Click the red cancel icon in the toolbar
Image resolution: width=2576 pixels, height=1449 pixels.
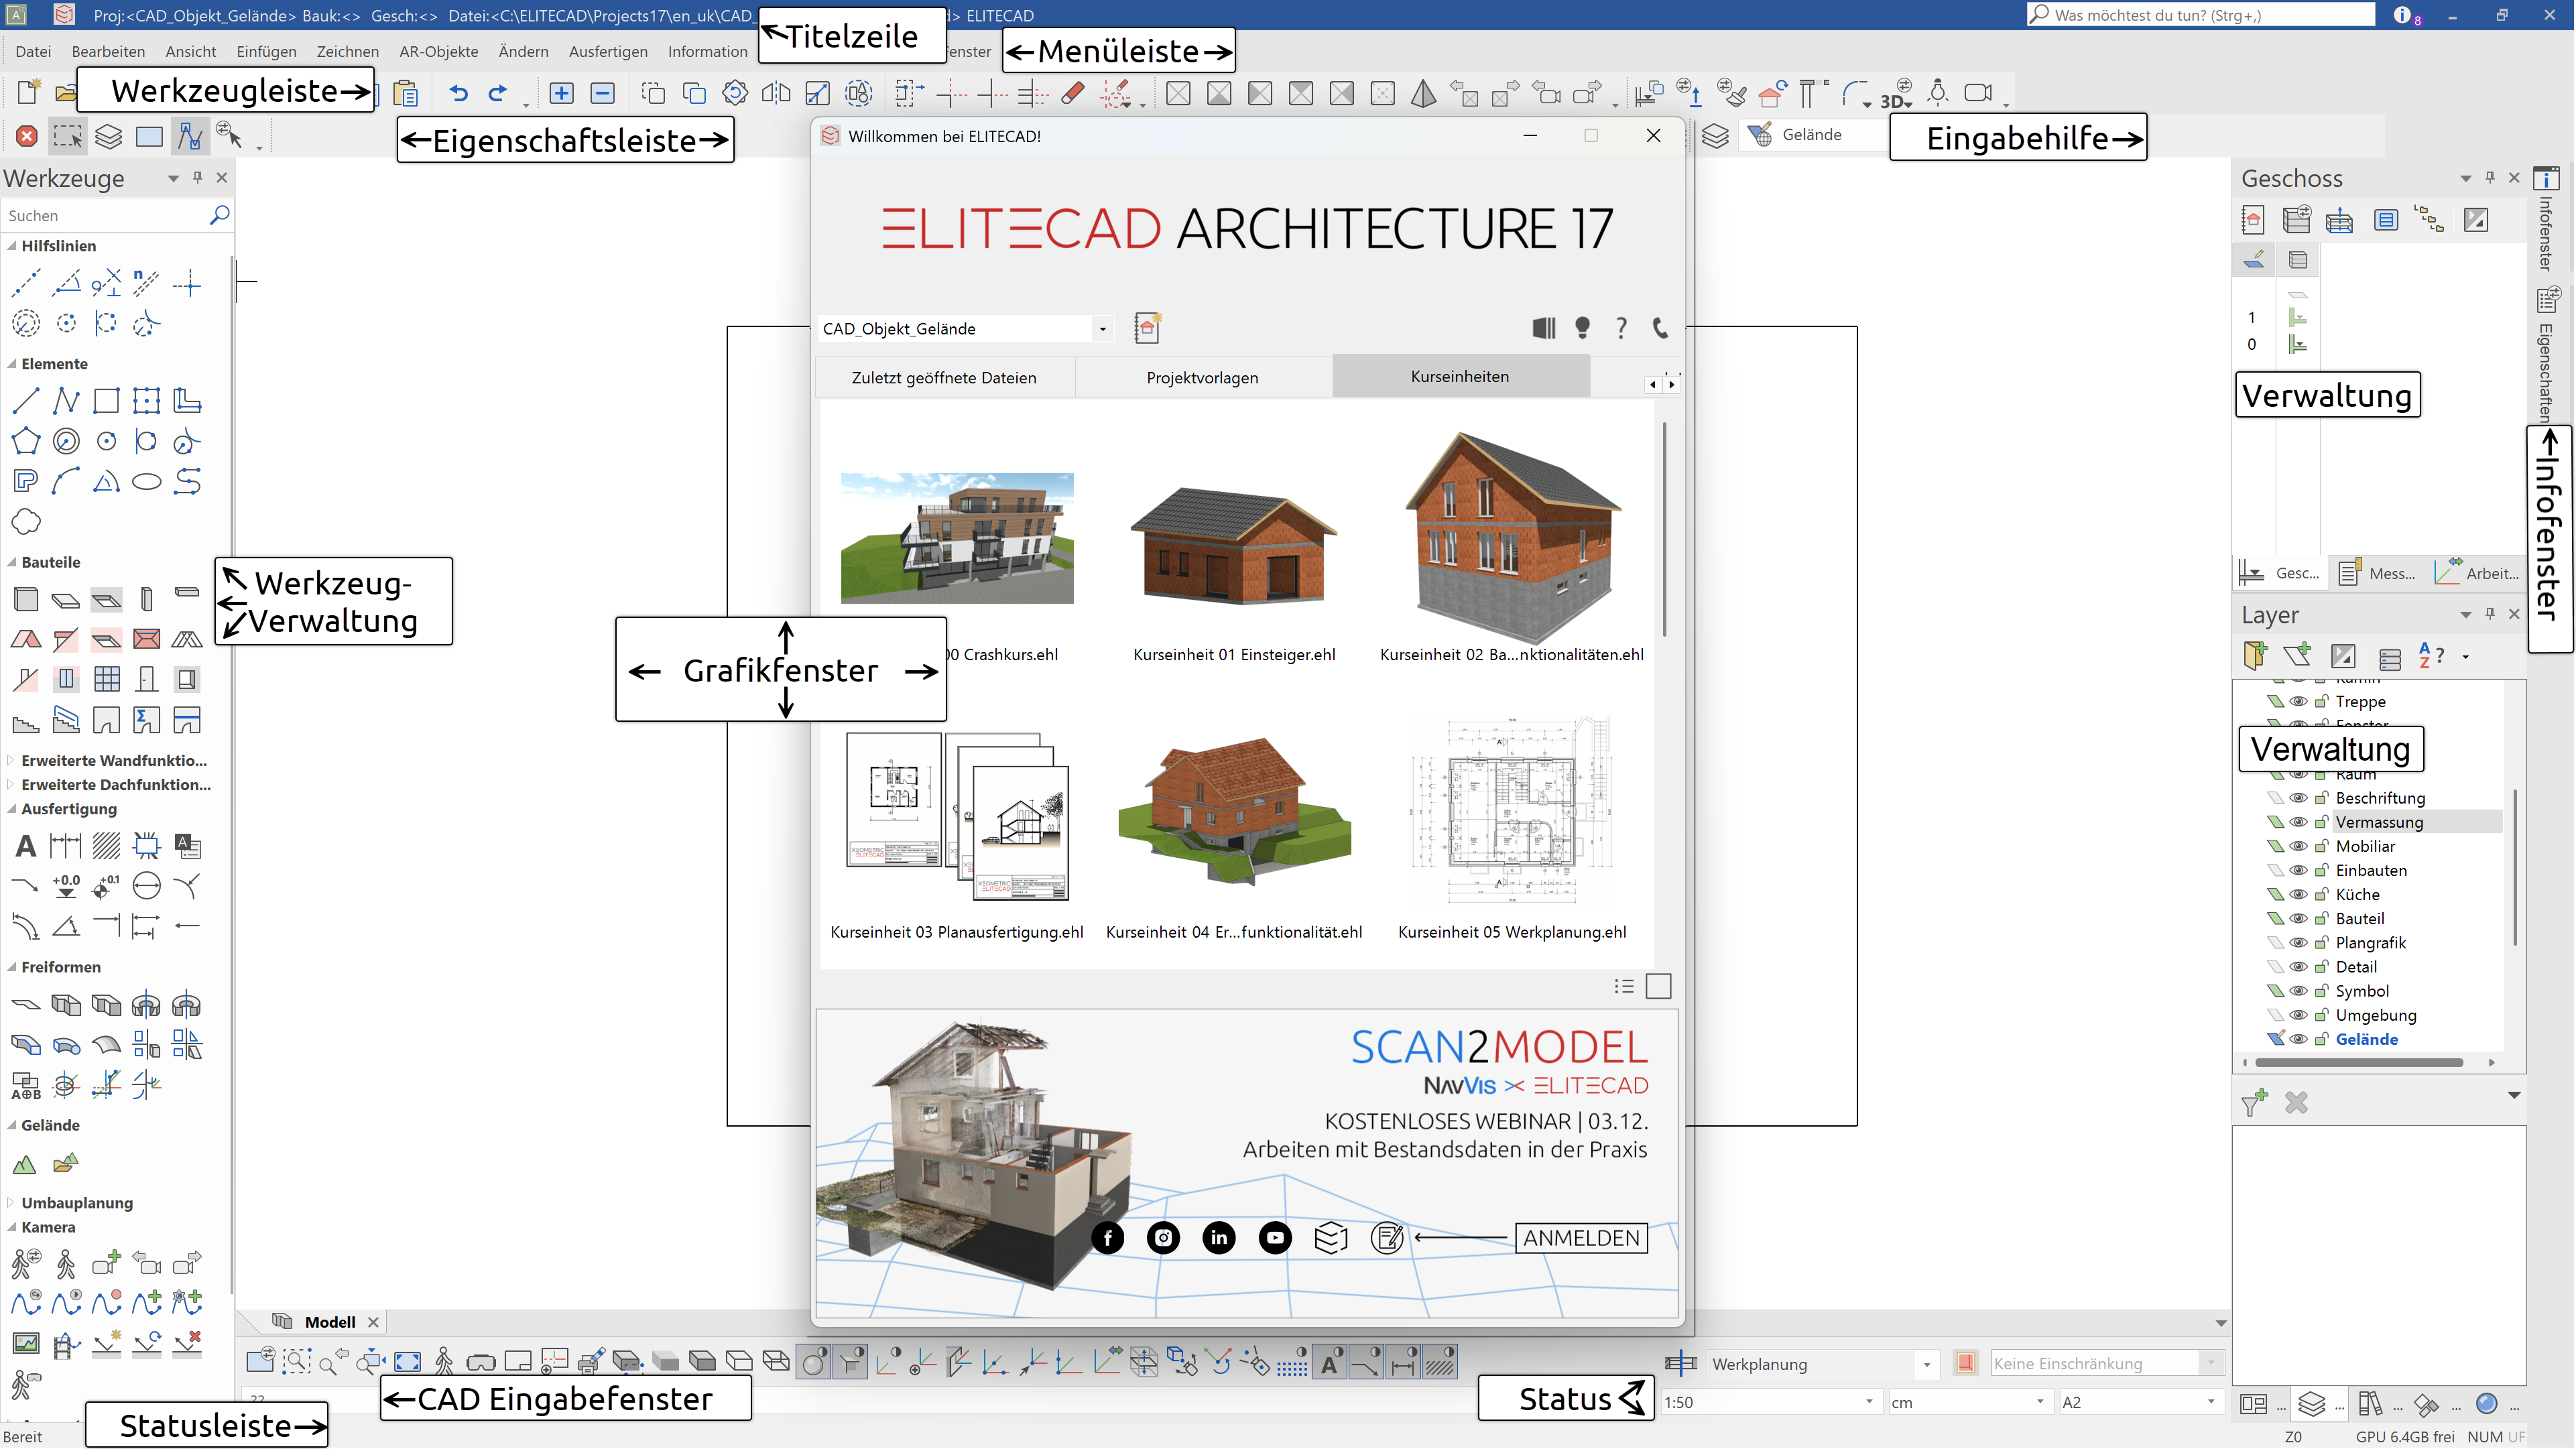(27, 136)
